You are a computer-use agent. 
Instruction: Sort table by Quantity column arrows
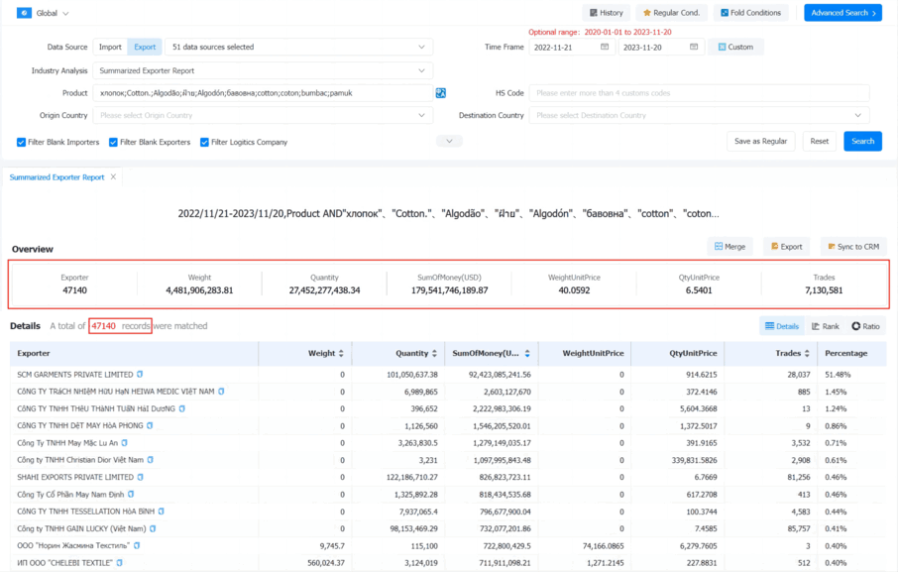[435, 353]
